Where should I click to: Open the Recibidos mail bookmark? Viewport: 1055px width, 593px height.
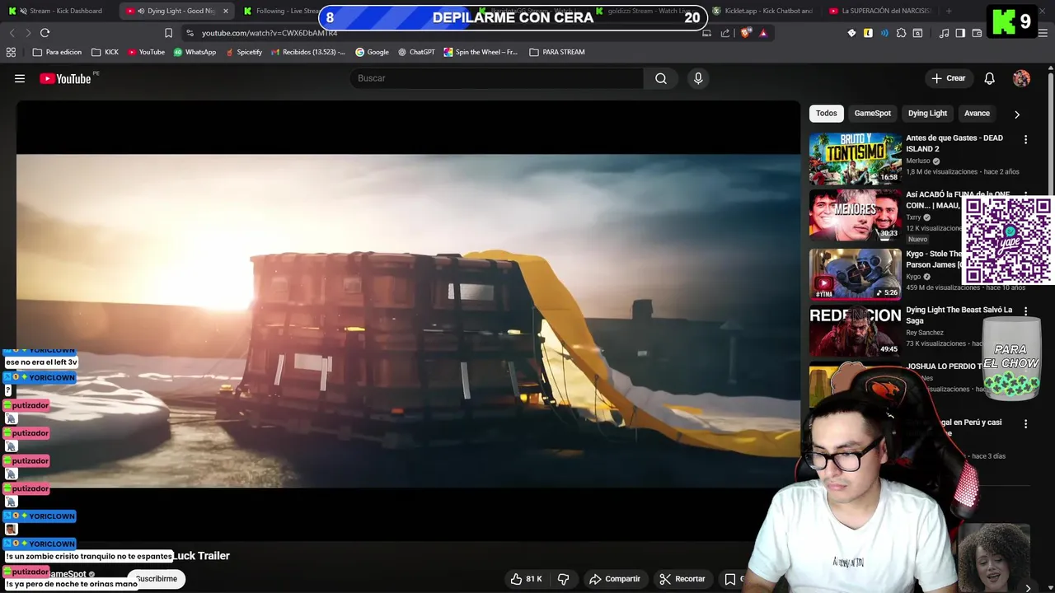(x=307, y=52)
